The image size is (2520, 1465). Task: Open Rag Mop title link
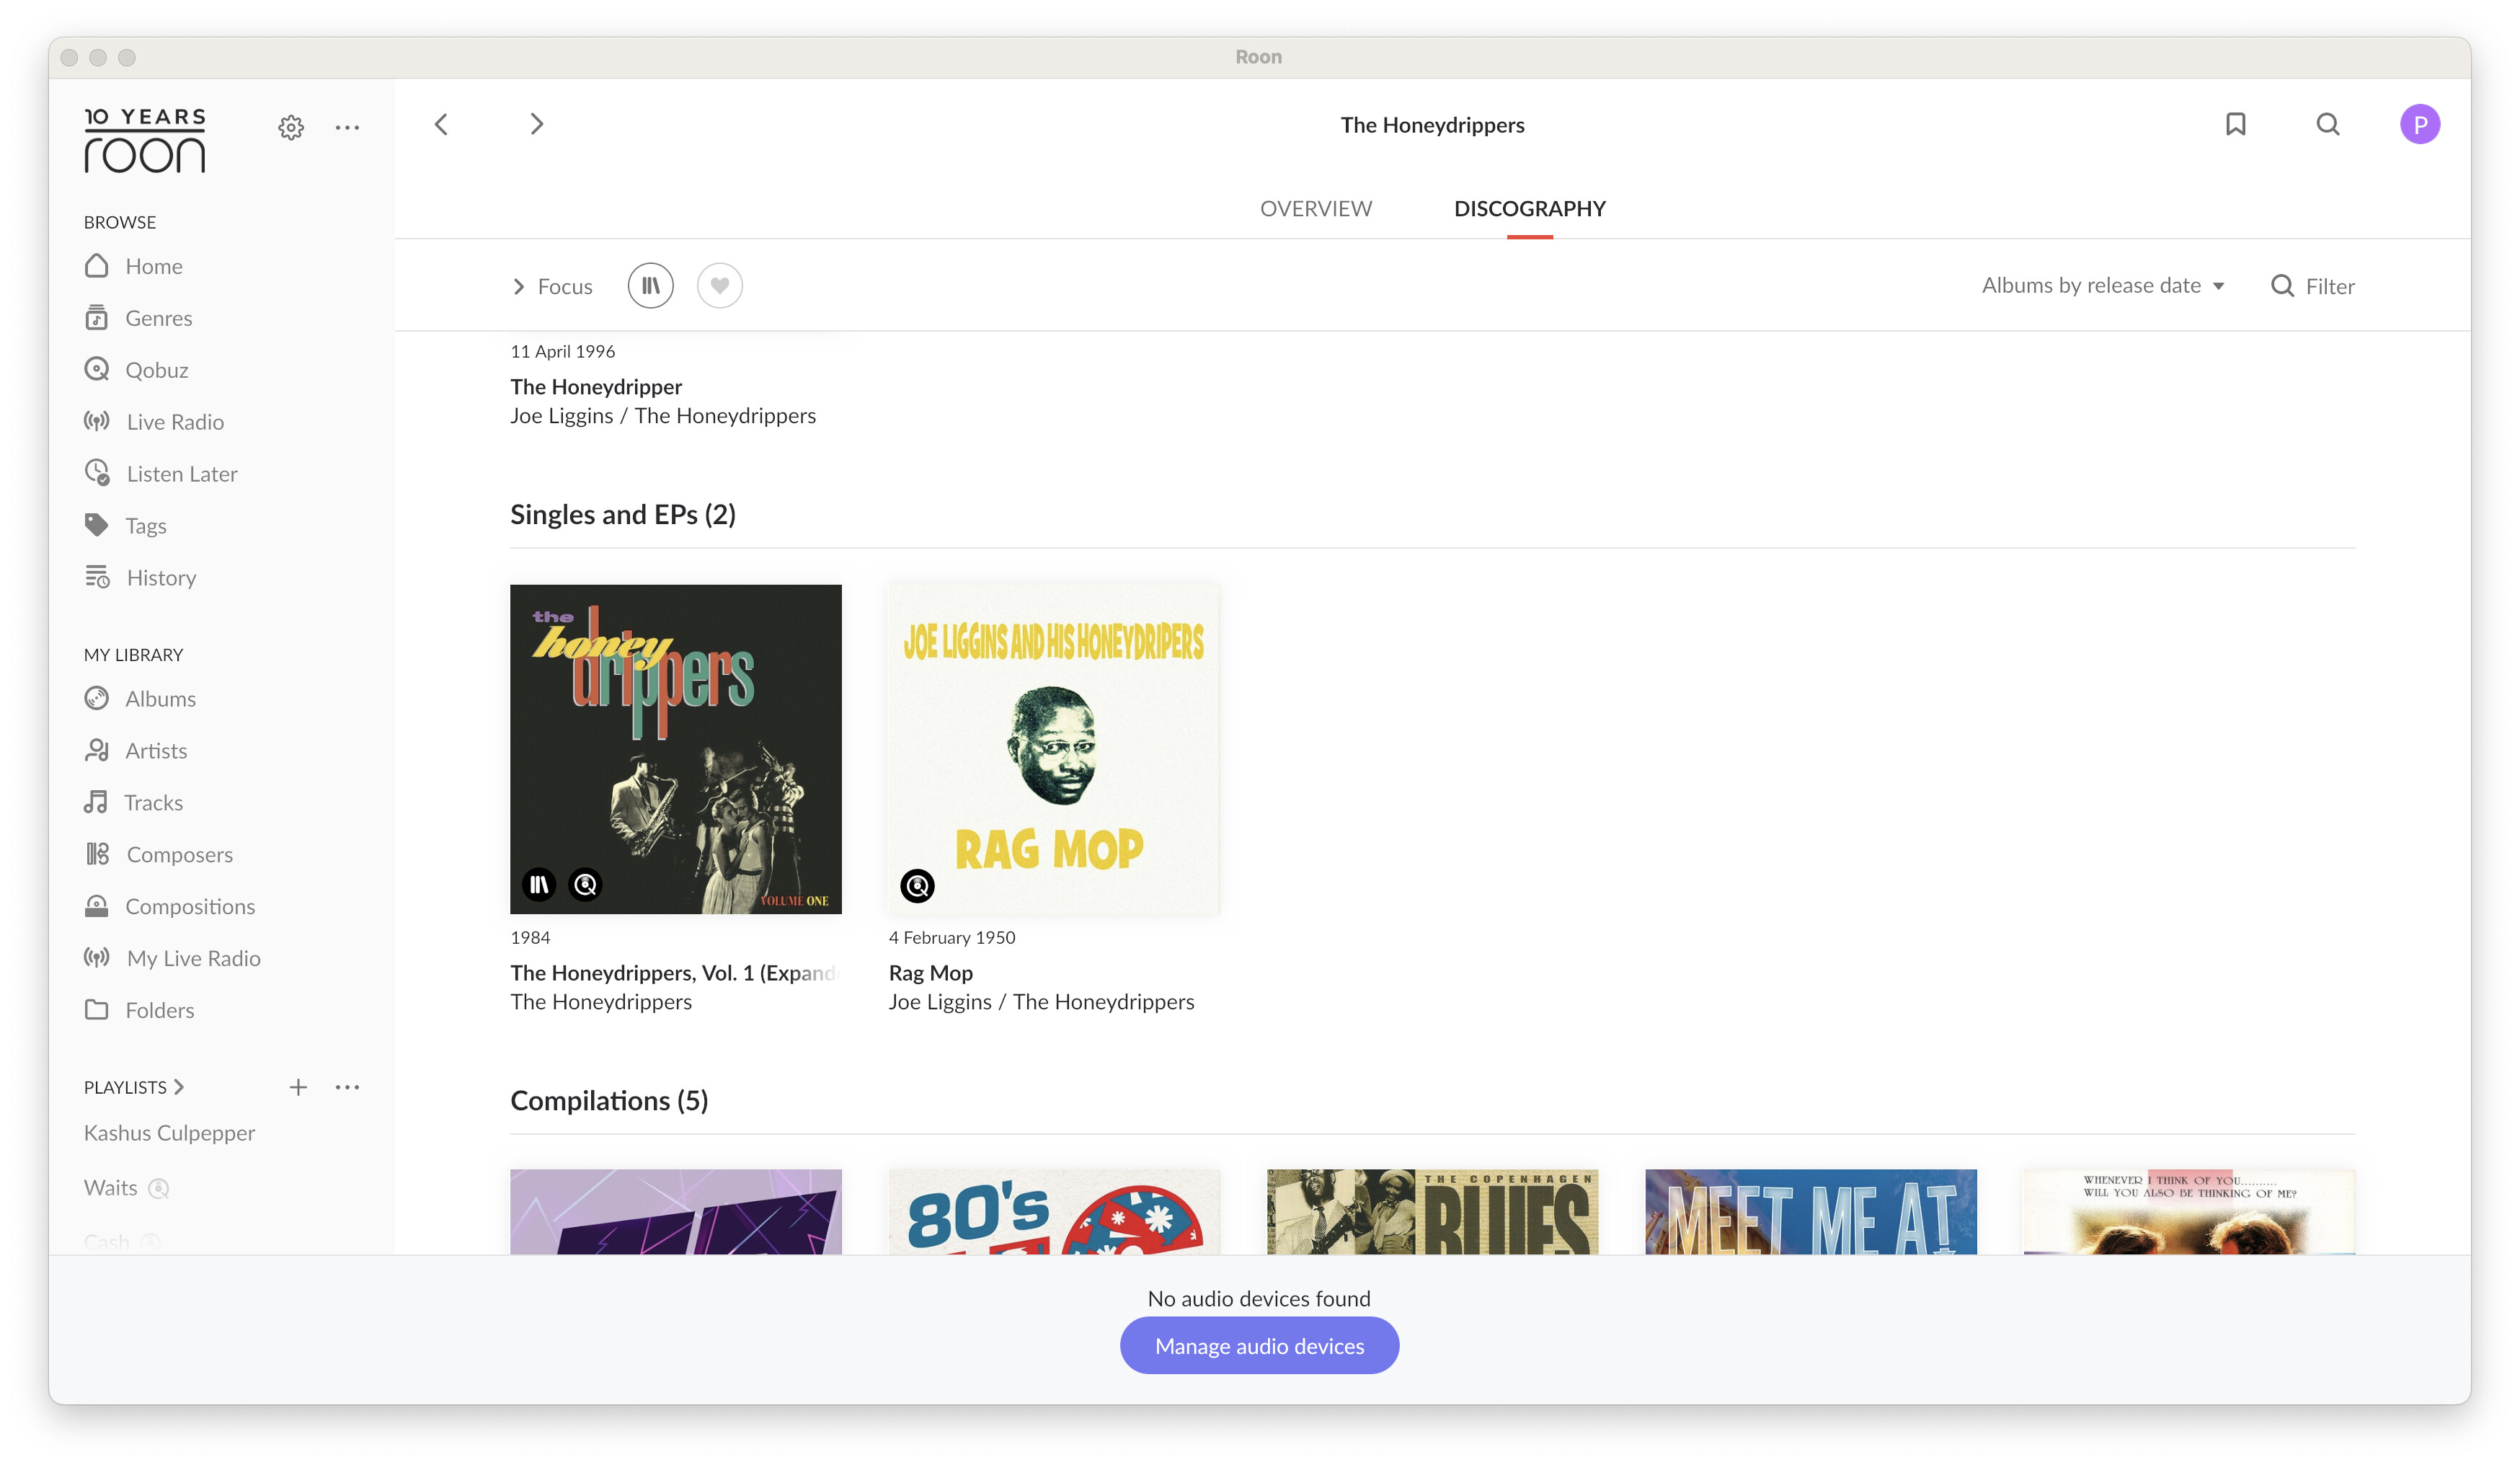[931, 973]
